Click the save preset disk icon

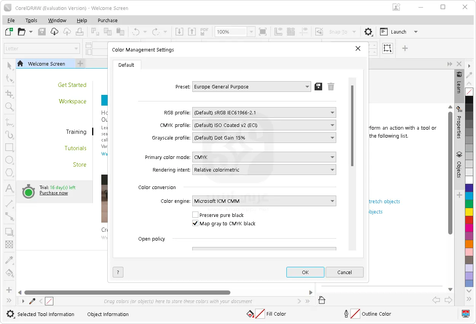[x=318, y=87]
